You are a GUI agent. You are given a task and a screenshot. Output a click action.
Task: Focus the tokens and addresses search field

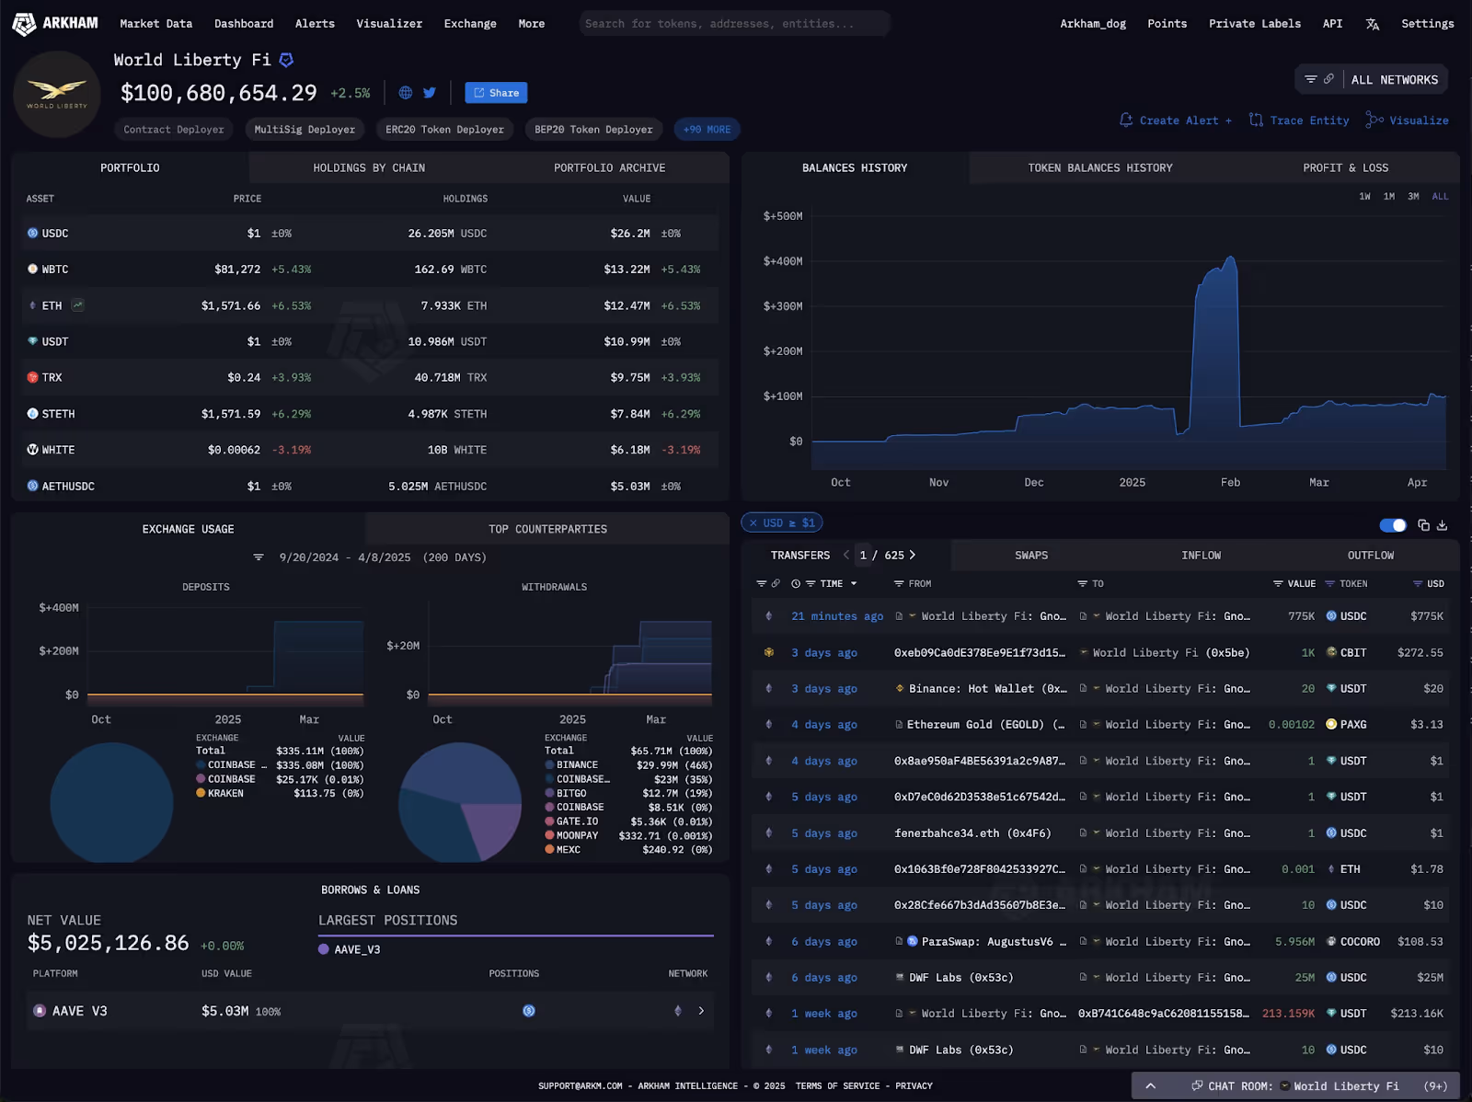tap(734, 24)
